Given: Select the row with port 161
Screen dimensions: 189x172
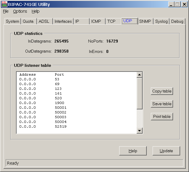Looking at the screenshot, I should (77, 93).
